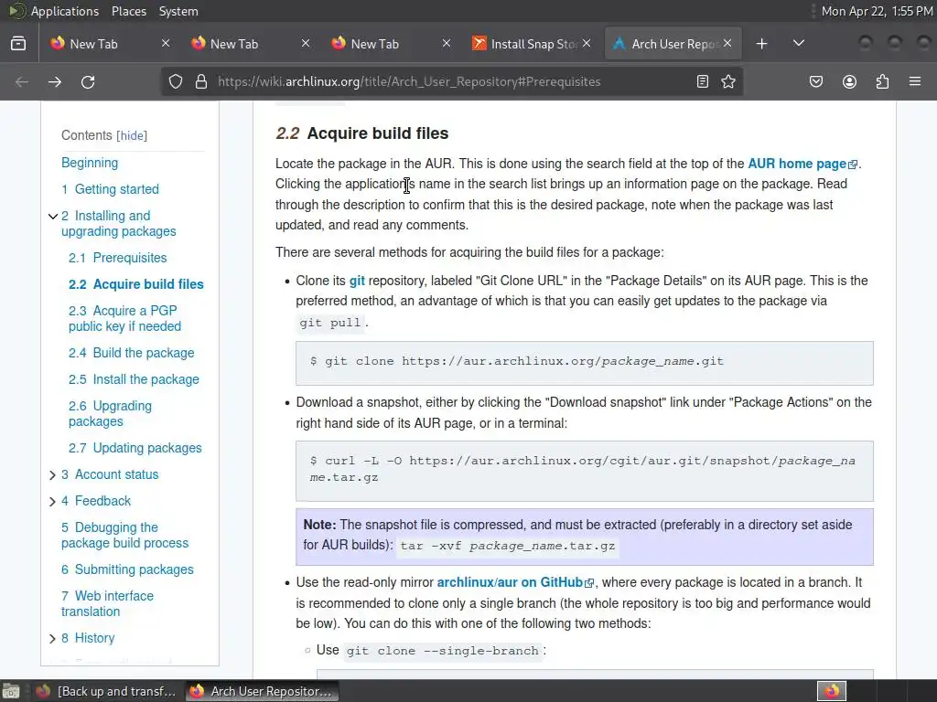The height and width of the screenshot is (702, 937).
Task: Click Firefox workspace switcher icon bottom right
Action: coord(832,691)
